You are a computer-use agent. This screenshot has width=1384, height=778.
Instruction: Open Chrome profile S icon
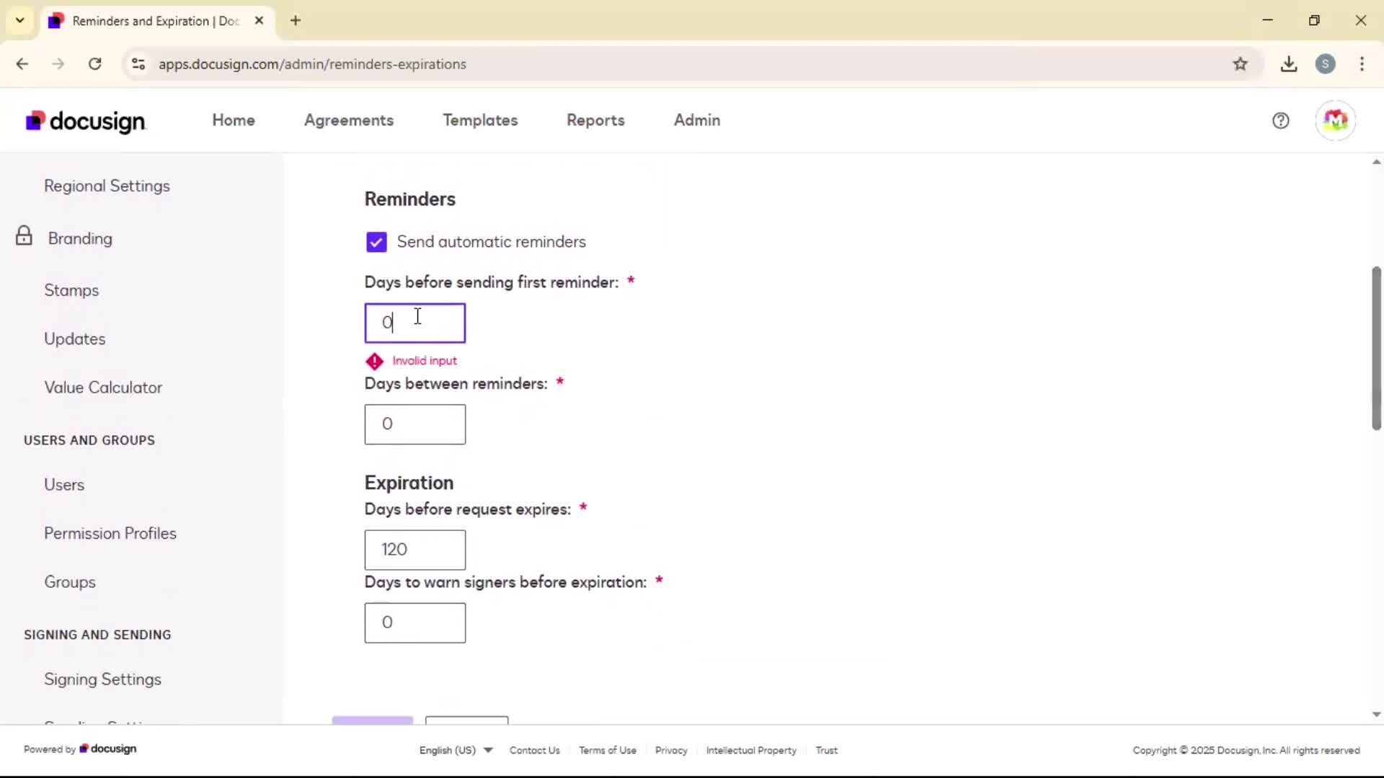1325,64
